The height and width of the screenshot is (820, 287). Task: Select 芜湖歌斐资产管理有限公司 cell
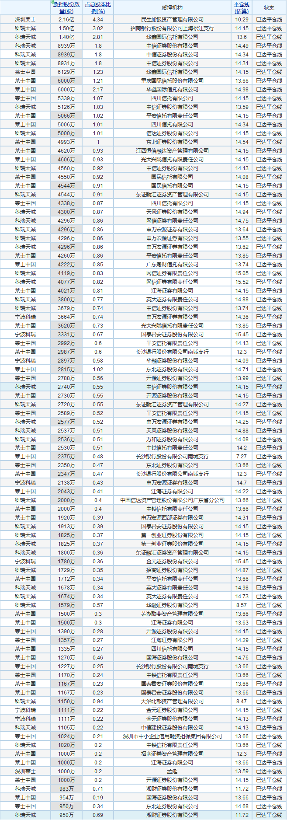click(x=173, y=614)
